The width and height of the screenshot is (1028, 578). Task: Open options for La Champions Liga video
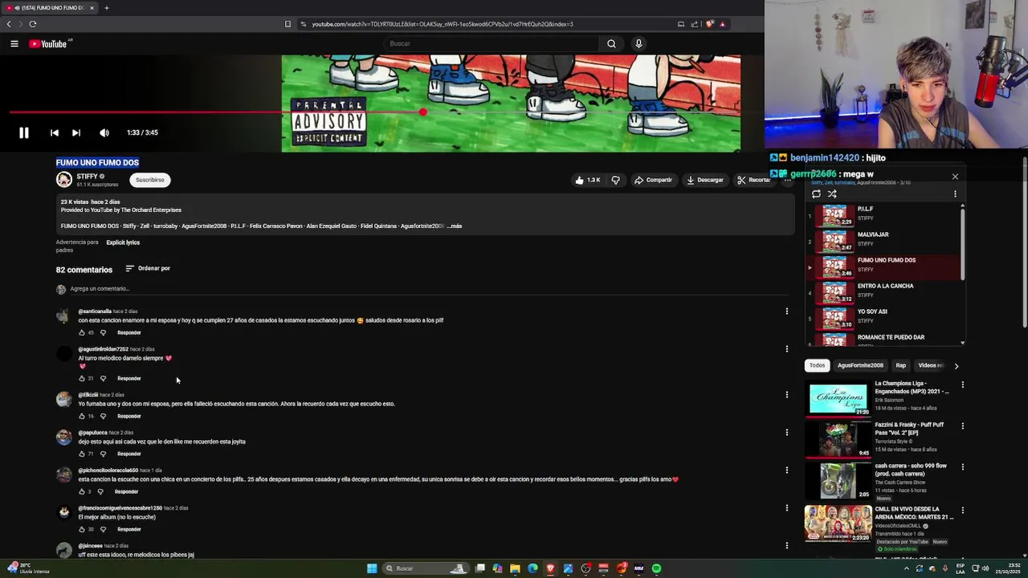[962, 385]
